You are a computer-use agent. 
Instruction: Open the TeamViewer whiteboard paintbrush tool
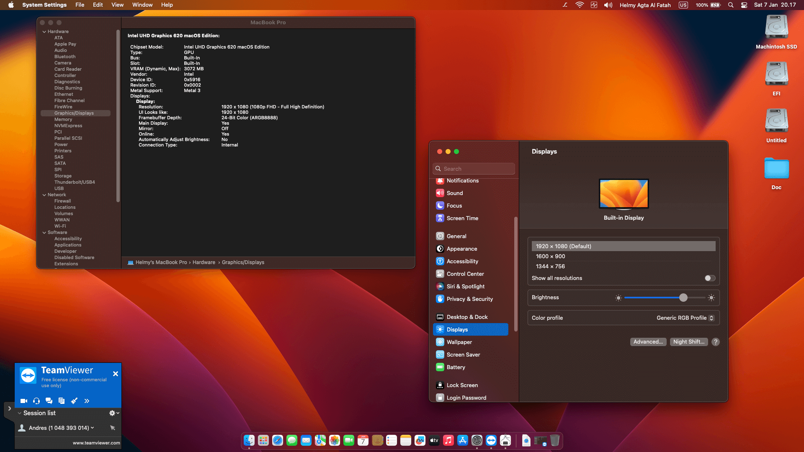click(75, 401)
